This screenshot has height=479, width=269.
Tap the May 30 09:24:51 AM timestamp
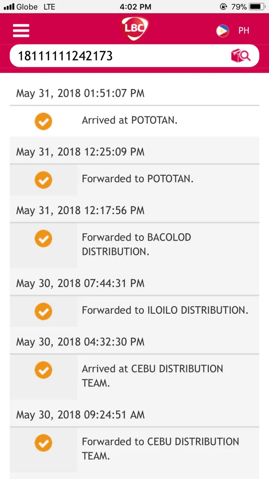[80, 414]
